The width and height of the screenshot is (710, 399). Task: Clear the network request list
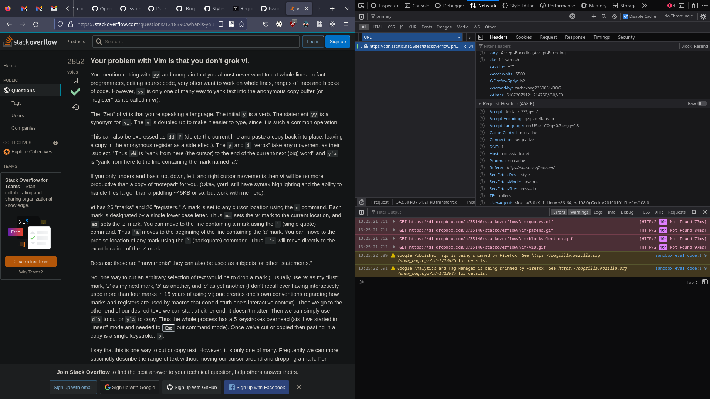click(x=361, y=16)
